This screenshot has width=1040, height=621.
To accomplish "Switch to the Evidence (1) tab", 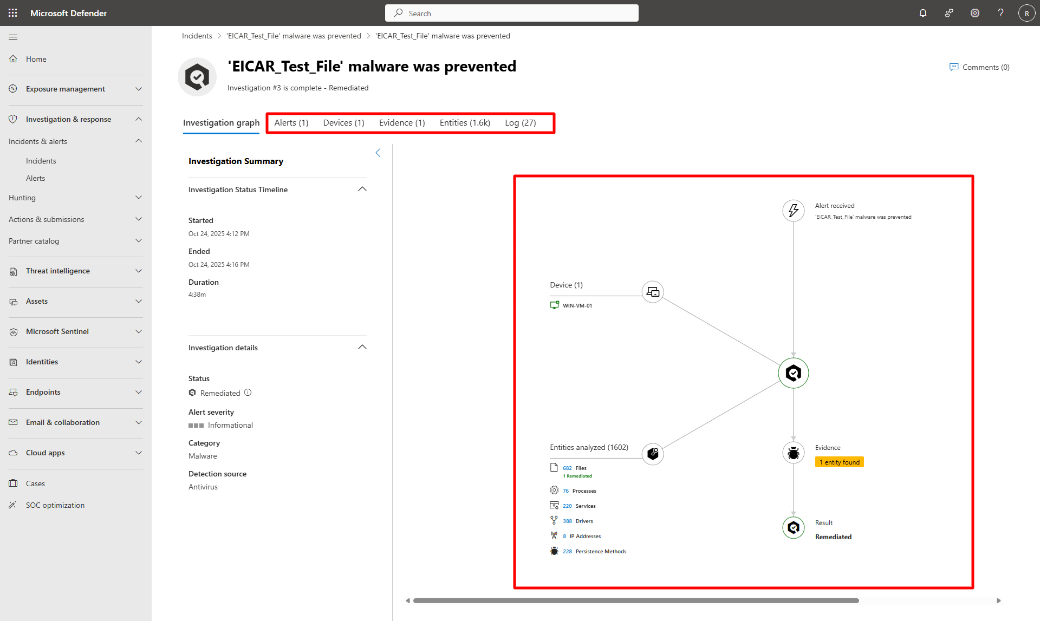I will (x=402, y=123).
